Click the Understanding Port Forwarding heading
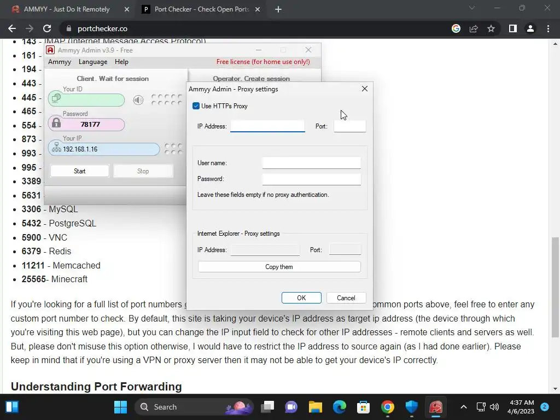Screen dimensions: 560x420 96,387
